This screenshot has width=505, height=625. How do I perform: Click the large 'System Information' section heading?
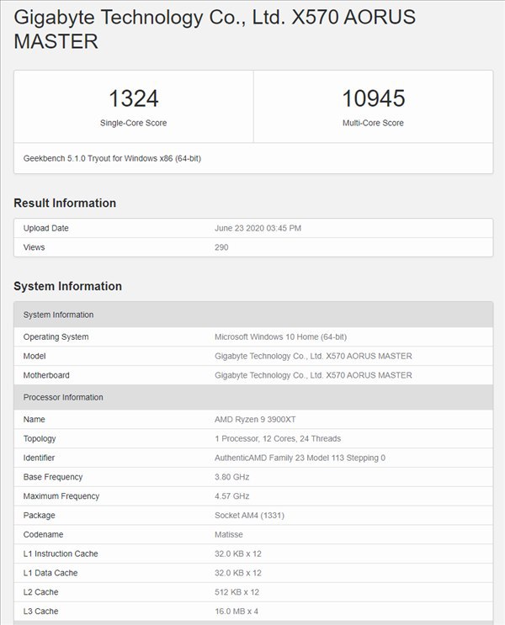coord(68,286)
